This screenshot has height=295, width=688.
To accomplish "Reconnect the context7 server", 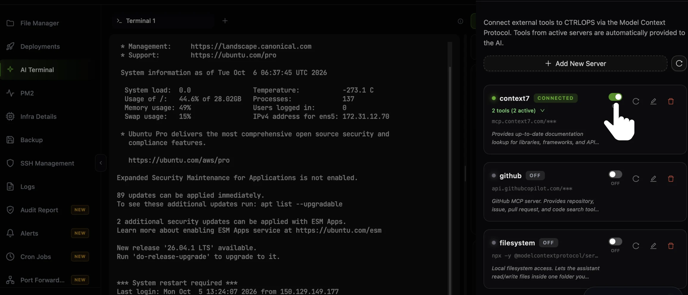I will (x=636, y=101).
